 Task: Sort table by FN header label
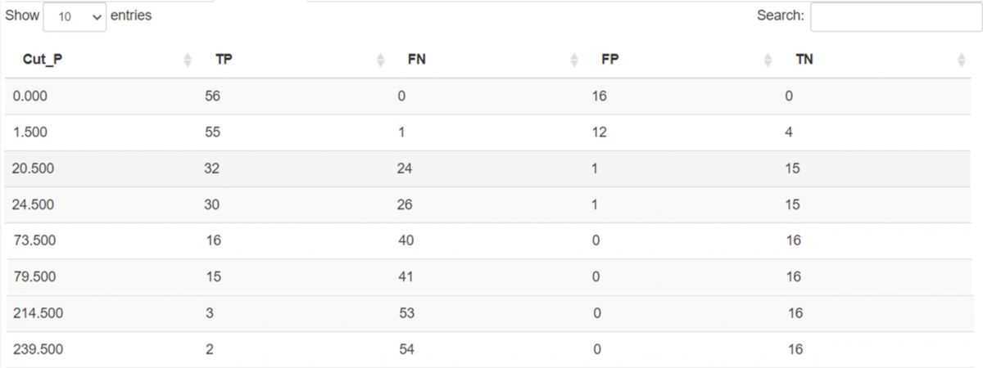416,60
